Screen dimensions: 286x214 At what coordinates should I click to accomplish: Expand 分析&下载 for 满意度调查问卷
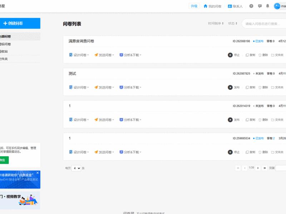(x=130, y=55)
